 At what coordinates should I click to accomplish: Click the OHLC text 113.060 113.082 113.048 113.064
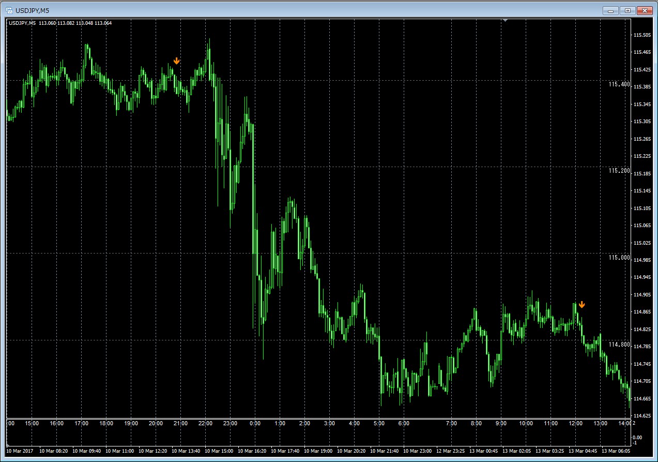[x=75, y=23]
